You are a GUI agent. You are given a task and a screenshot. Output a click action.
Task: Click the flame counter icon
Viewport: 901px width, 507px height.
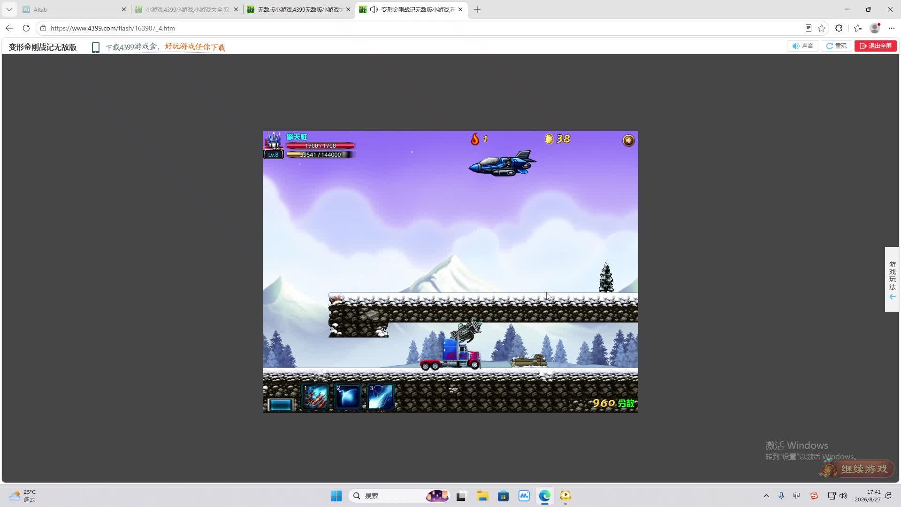[475, 139]
